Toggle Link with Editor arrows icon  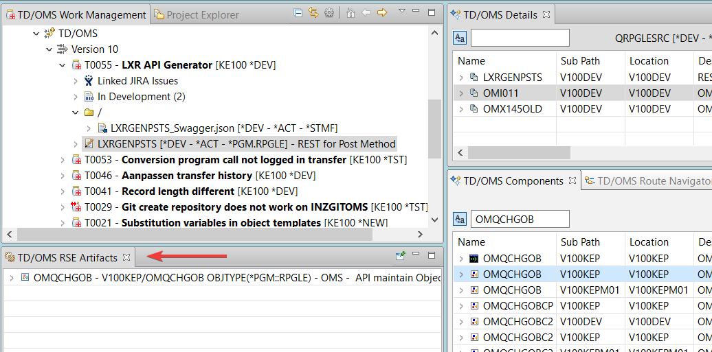pos(313,13)
